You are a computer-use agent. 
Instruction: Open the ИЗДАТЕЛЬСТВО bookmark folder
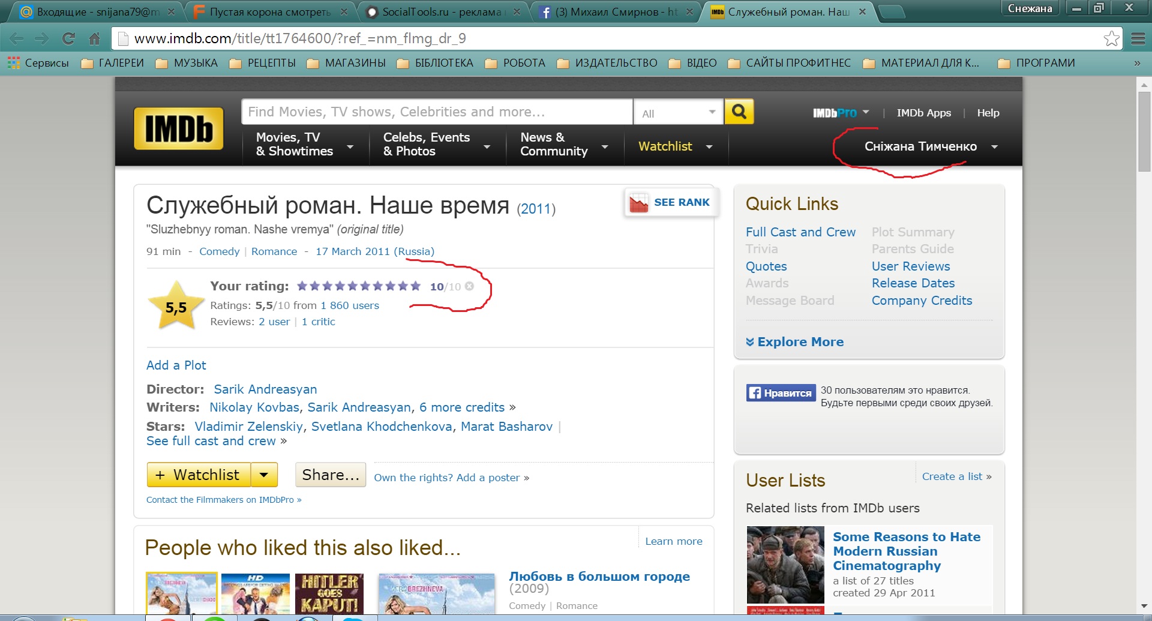tap(607, 63)
